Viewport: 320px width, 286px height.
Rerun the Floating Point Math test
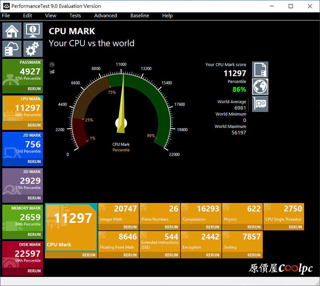(x=118, y=255)
